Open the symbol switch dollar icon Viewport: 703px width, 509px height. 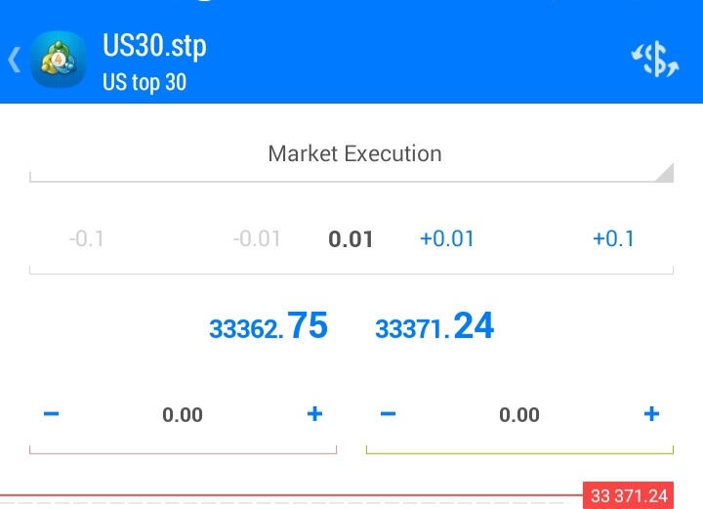coord(653,61)
